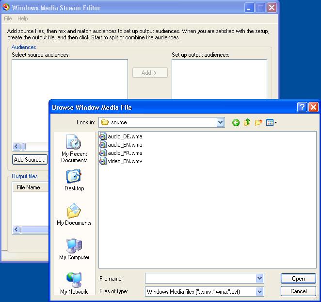Minimize the Windows Media Stream Editor window
Screen dimensions: 321x302
(x=249, y=8)
